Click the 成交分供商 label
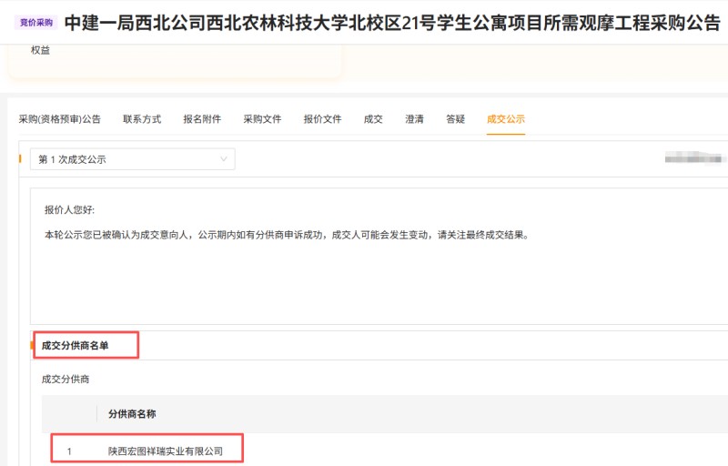 [x=66, y=380]
